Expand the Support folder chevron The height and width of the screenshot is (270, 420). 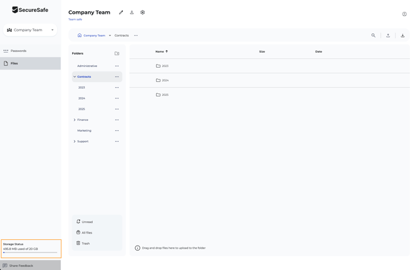[x=75, y=142]
